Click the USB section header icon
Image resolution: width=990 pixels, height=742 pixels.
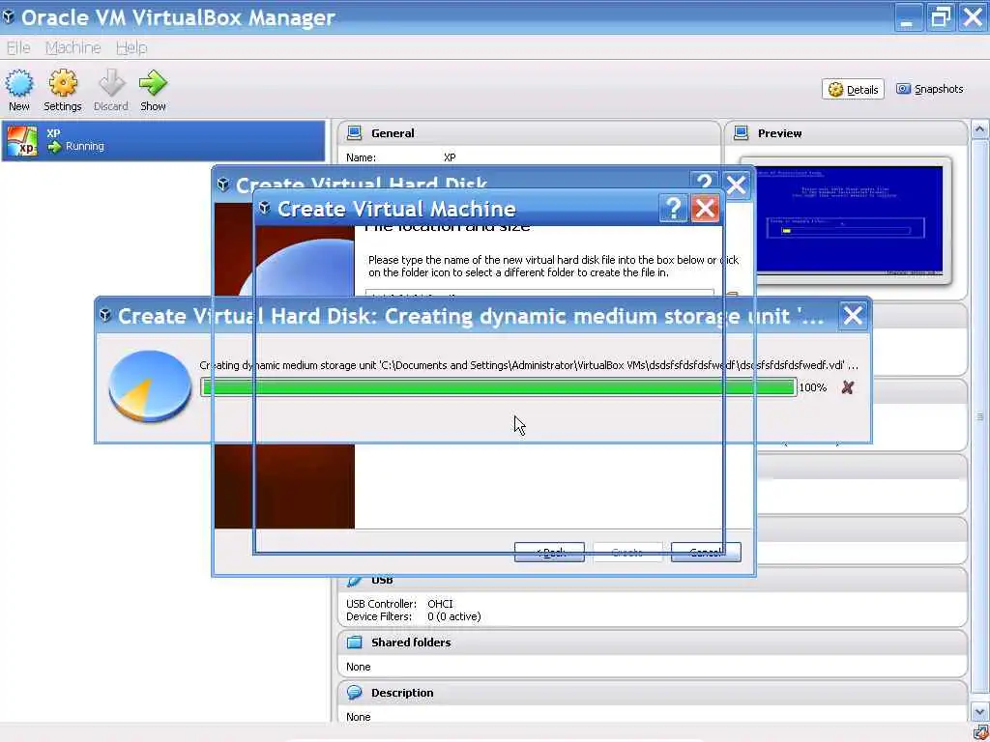[x=354, y=580]
